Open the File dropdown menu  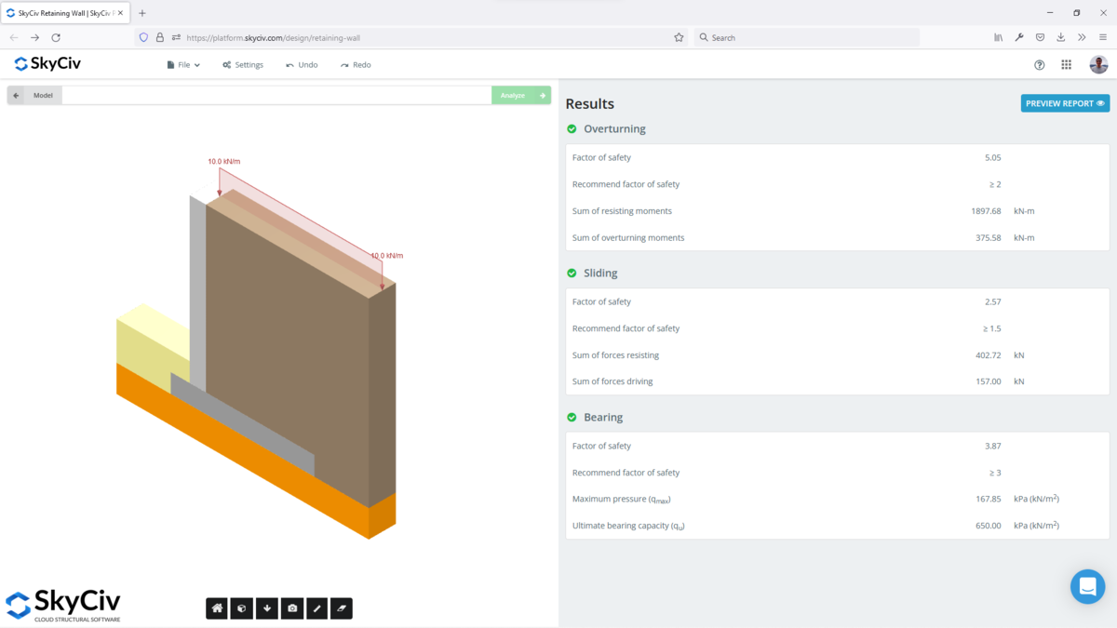pyautogui.click(x=182, y=64)
